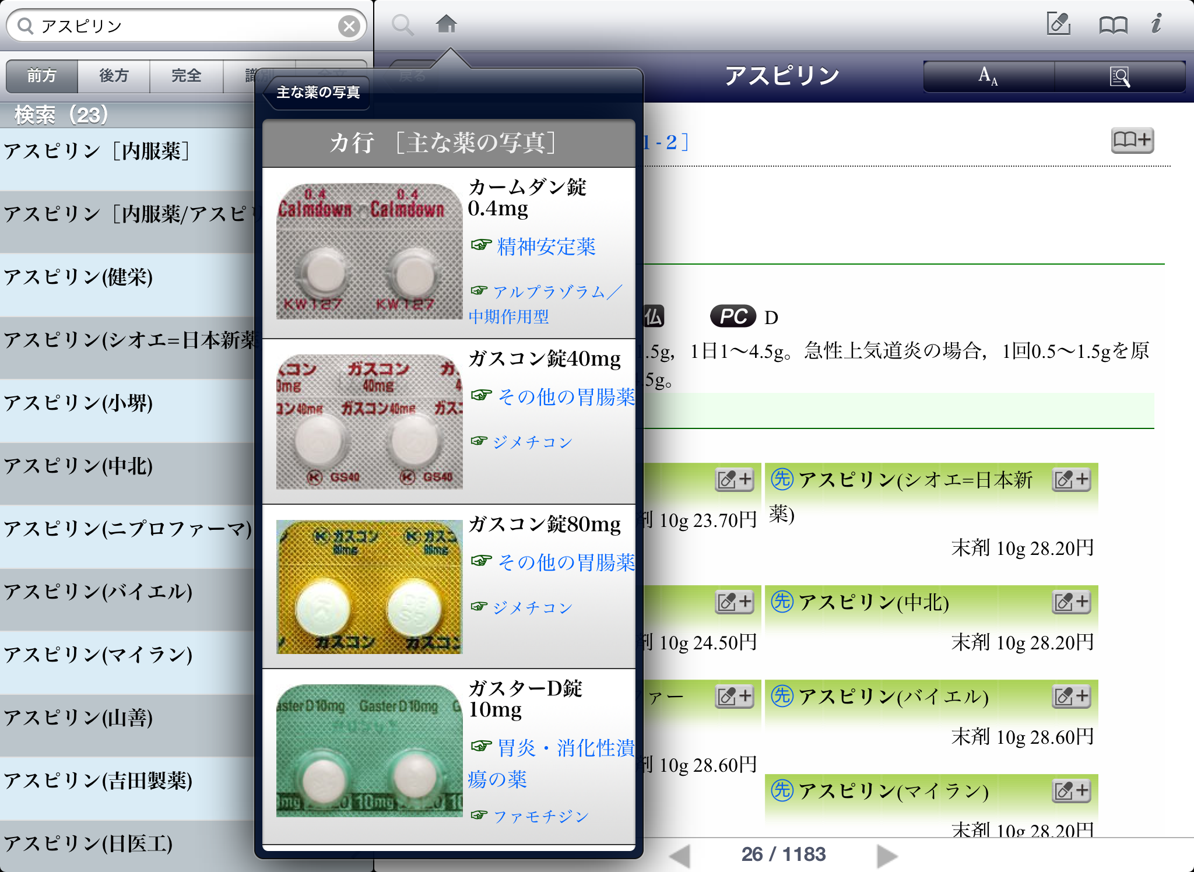Click the in-page search icon button

[1119, 76]
